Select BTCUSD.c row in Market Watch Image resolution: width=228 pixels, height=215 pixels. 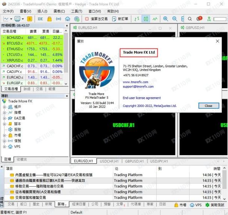click(x=32, y=43)
